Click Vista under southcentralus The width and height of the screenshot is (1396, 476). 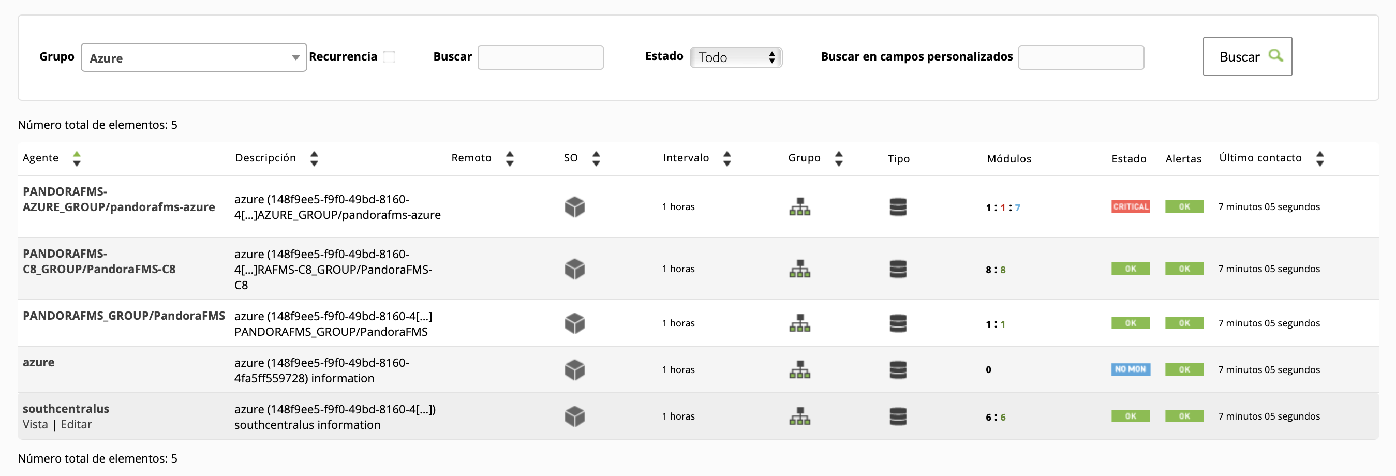point(35,424)
